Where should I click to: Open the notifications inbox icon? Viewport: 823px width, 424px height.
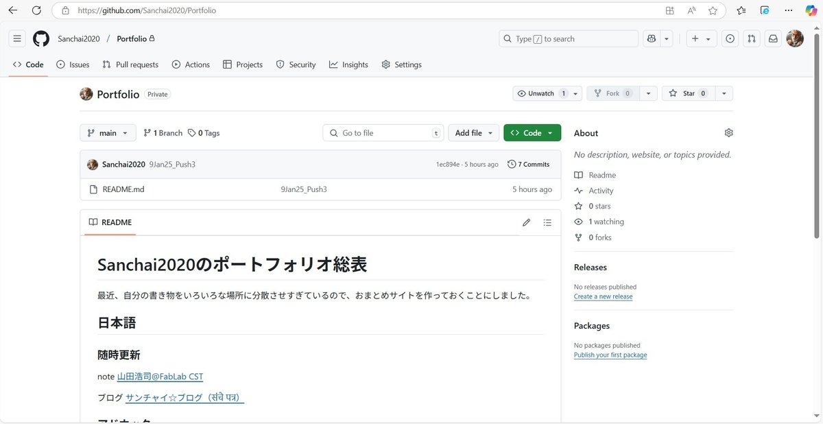point(773,38)
